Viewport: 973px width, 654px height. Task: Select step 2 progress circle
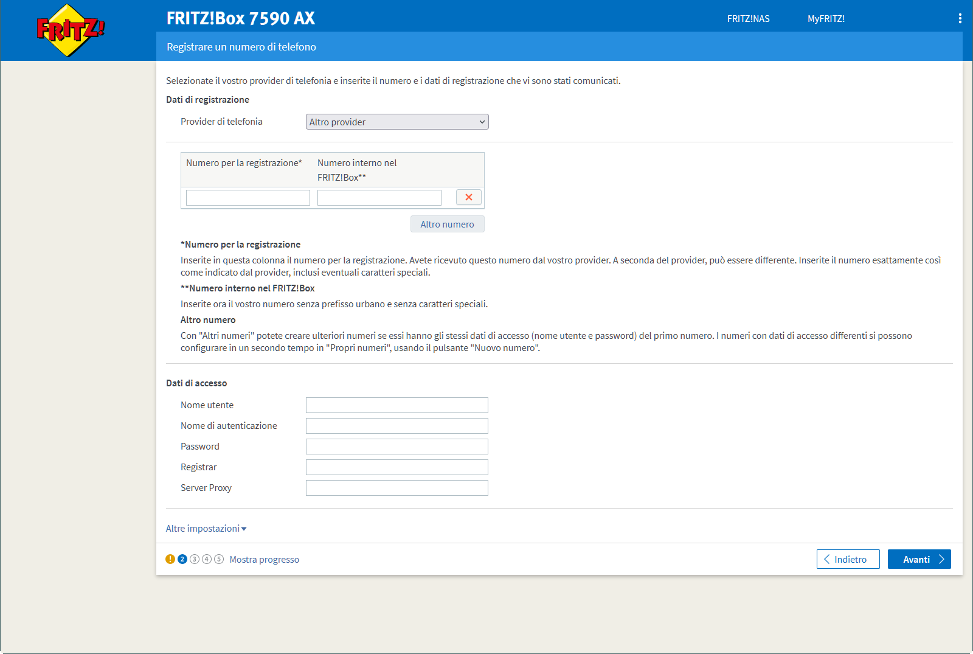[x=182, y=559]
